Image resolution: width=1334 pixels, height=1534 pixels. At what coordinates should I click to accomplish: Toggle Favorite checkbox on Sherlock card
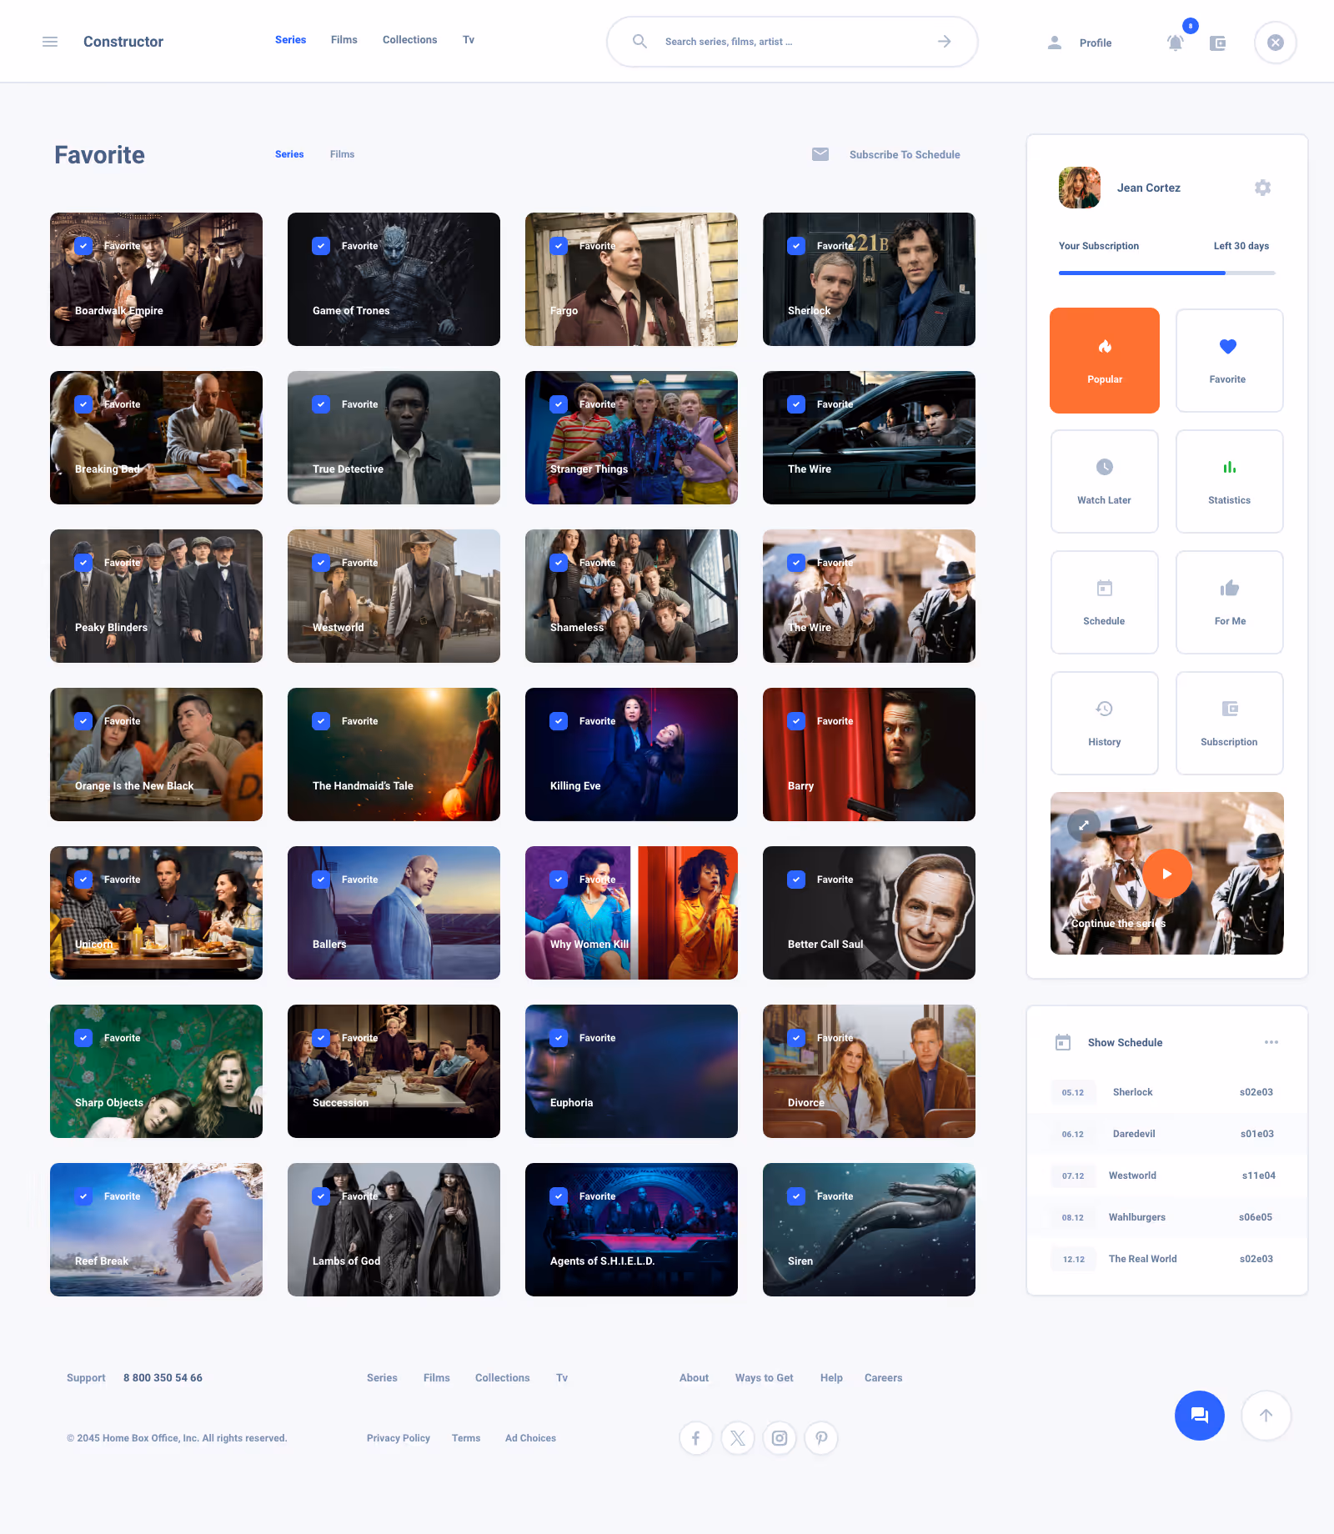click(x=796, y=246)
